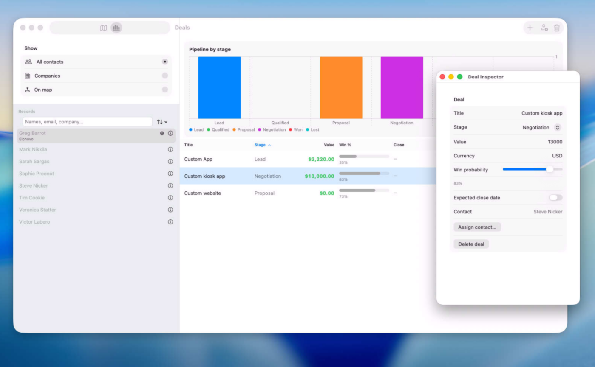The height and width of the screenshot is (367, 595).
Task: Click the assign person icon in toolbar
Action: coord(544,28)
